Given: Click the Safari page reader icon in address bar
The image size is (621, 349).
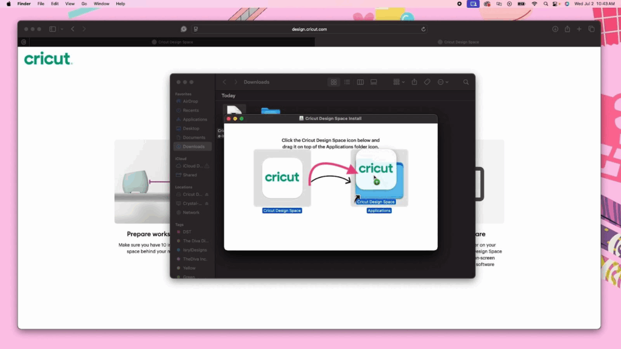Looking at the screenshot, I should (196, 29).
